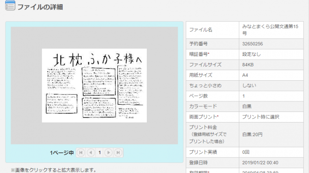The image size is (309, 173).
Task: Select the current page number 1 box
Action: click(100, 153)
